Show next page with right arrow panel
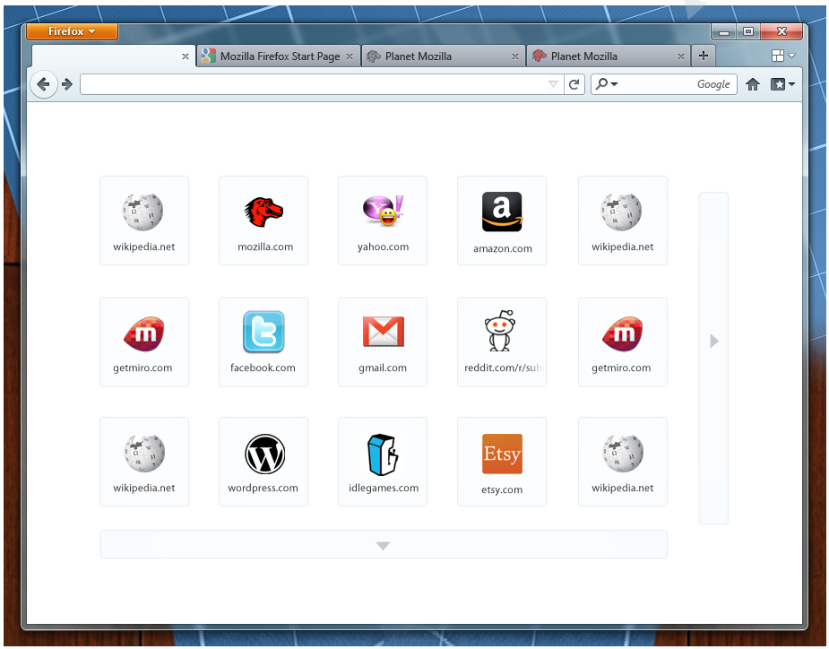The image size is (829, 649). click(x=713, y=358)
